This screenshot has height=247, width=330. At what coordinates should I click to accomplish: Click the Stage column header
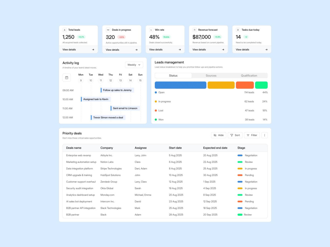coord(241,148)
